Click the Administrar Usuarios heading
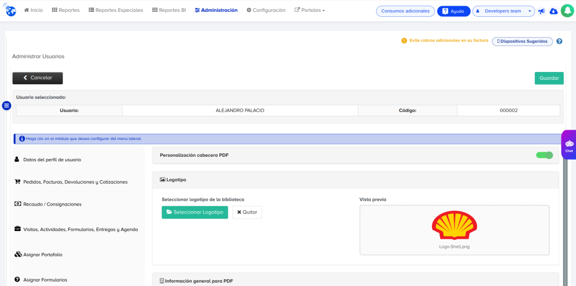The image size is (576, 286). [x=38, y=57]
